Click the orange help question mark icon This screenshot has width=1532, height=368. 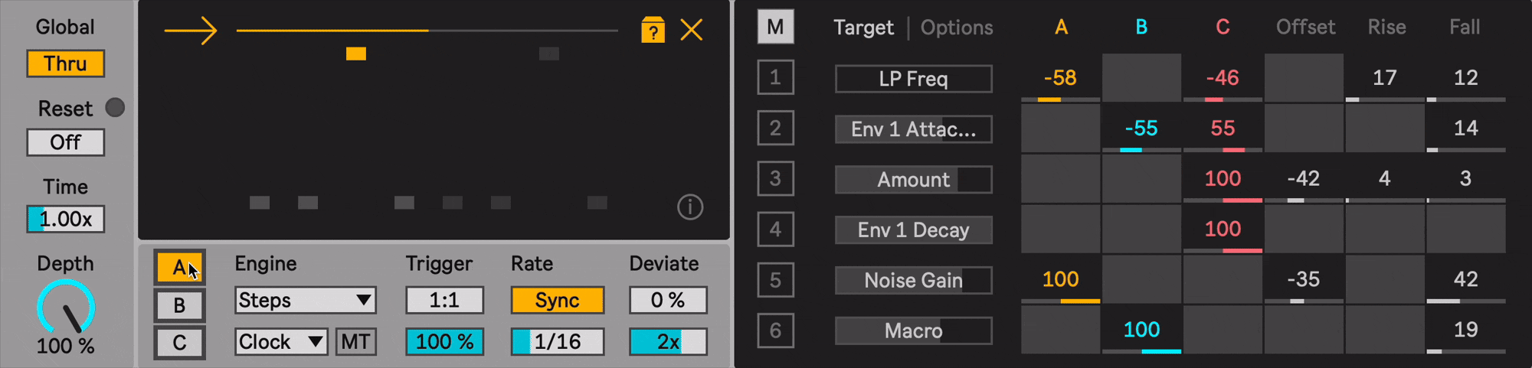[x=653, y=31]
